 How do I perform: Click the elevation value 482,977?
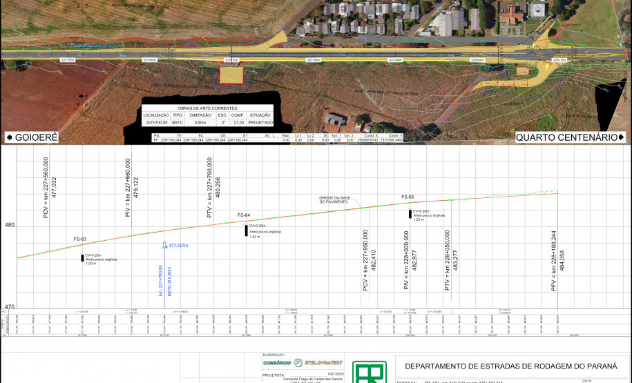[x=414, y=260]
